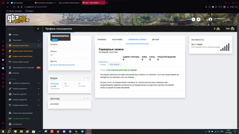Click the Запросы маппинга brush icon
The image size is (239, 134).
[x=10, y=89]
